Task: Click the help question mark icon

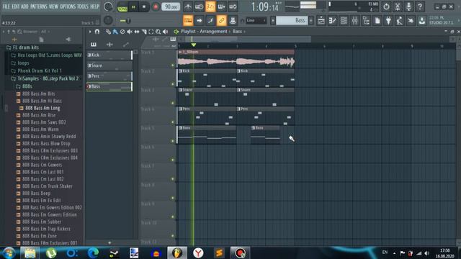Action: (x=420, y=6)
